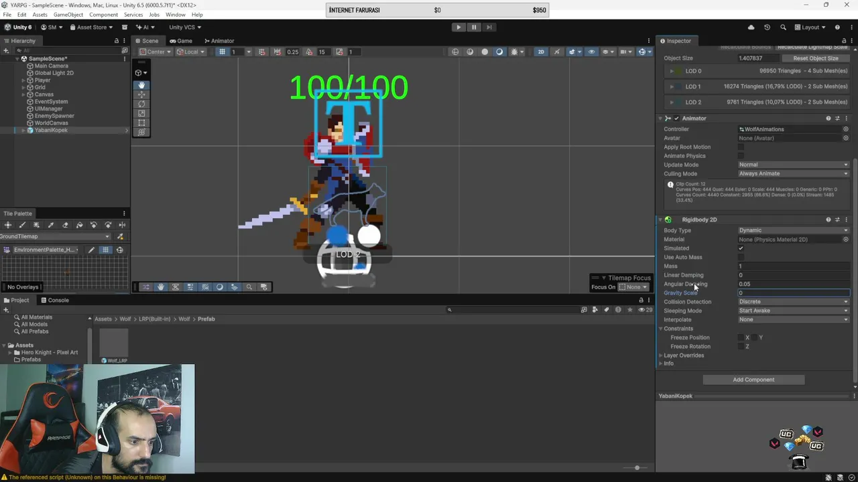Open the GameObject menu
This screenshot has height=482, width=858.
[x=68, y=15]
